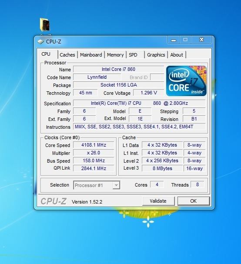Click the QPI Link value 2844.1 MHz
The height and width of the screenshot is (264, 241).
(94, 168)
